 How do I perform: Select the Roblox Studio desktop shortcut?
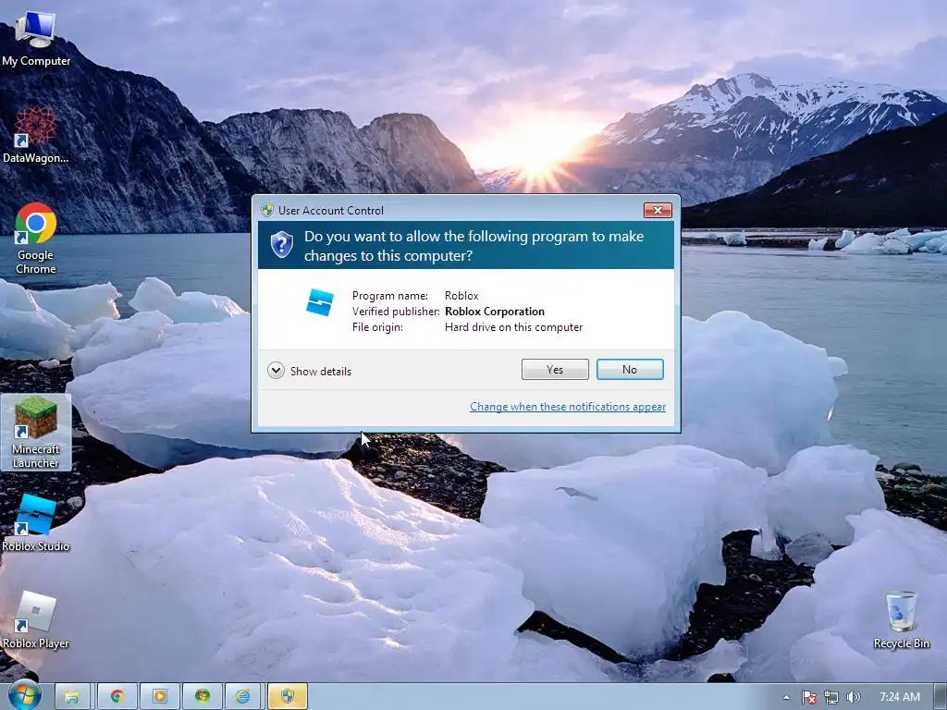36,523
